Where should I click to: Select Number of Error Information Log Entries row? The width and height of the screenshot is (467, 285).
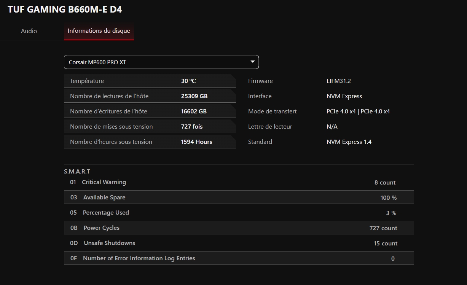tap(239, 258)
